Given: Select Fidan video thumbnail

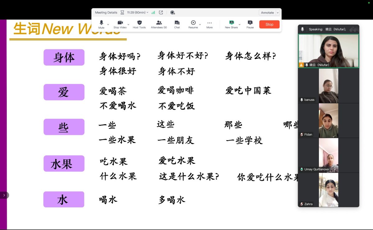Looking at the screenshot, I should [x=329, y=121].
